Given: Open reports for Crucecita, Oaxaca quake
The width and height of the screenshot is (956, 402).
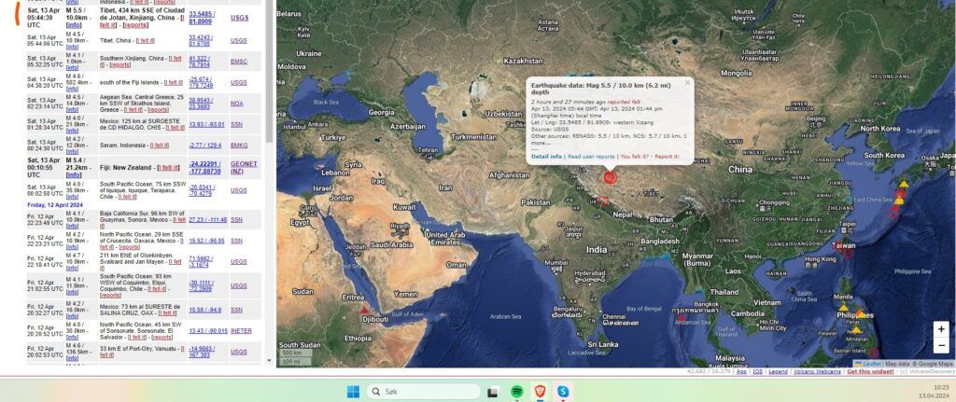Looking at the screenshot, I should [x=130, y=247].
